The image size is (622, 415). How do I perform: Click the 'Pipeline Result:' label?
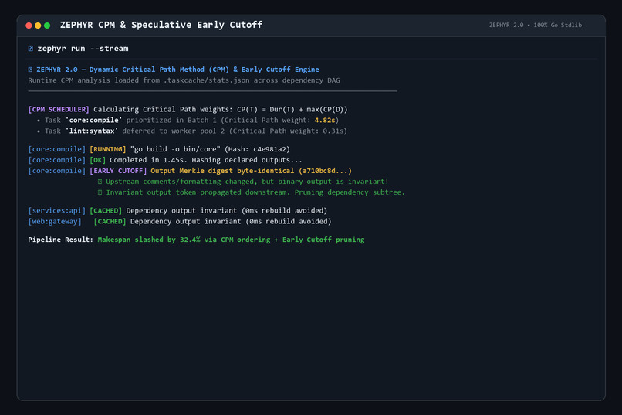pyautogui.click(x=61, y=240)
